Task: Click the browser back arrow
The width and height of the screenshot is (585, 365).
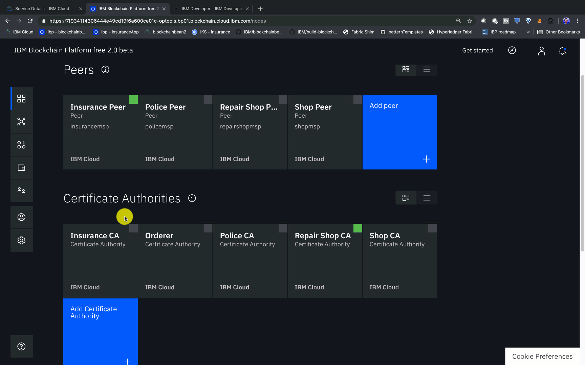Action: [8, 21]
